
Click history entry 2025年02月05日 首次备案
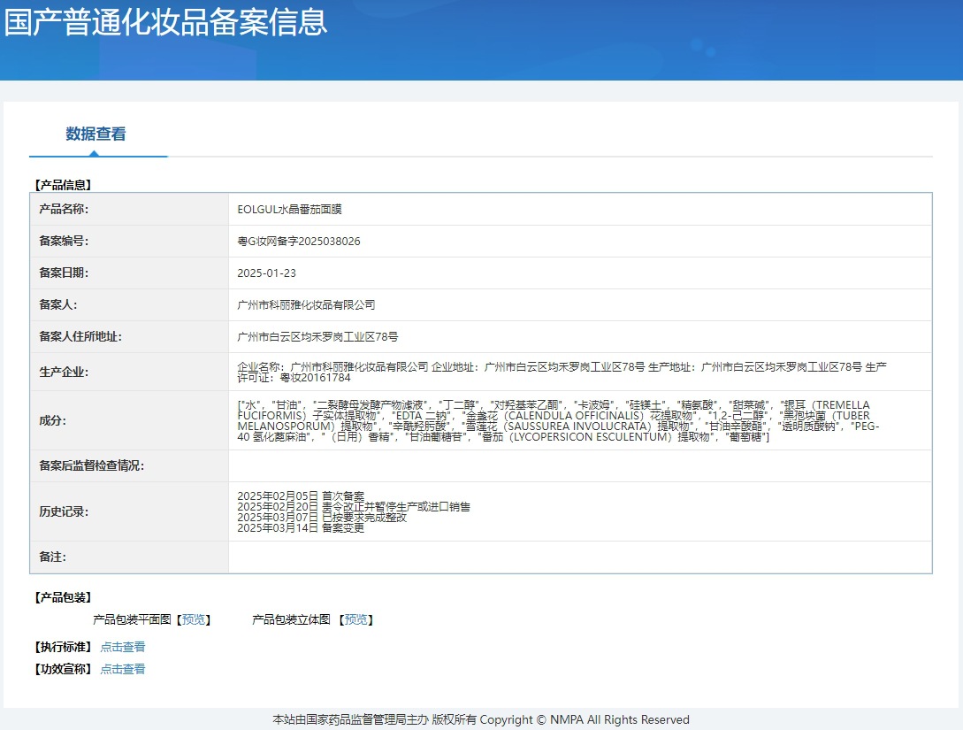[301, 496]
